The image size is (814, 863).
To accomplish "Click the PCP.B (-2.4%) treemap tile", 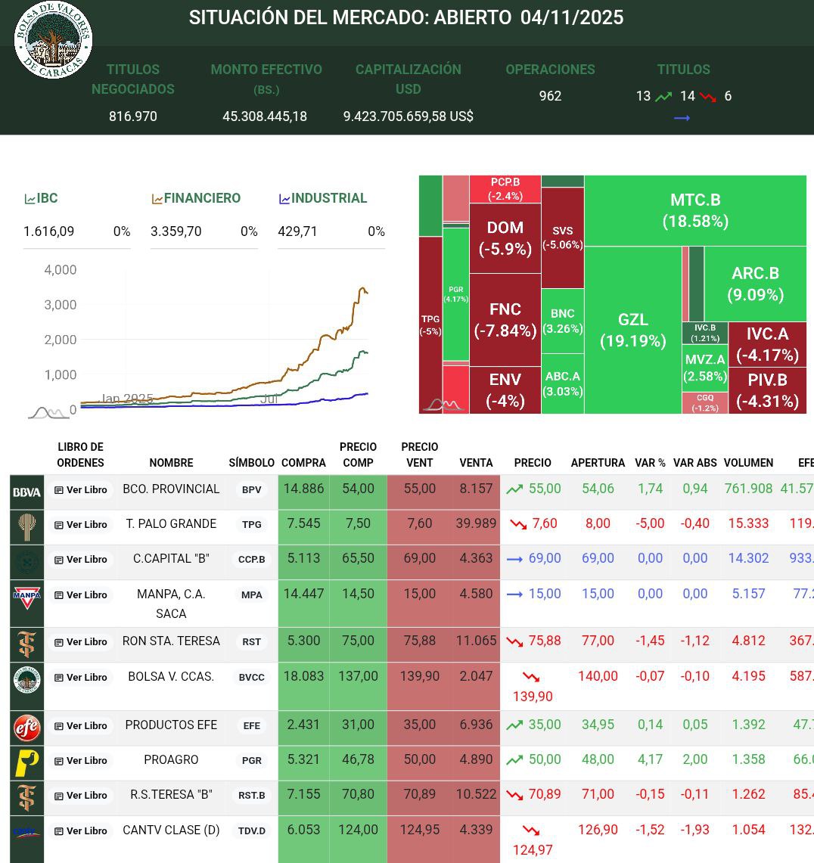I will [x=505, y=189].
